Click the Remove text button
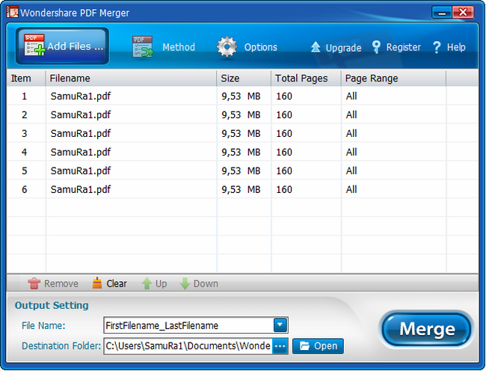 tap(61, 283)
